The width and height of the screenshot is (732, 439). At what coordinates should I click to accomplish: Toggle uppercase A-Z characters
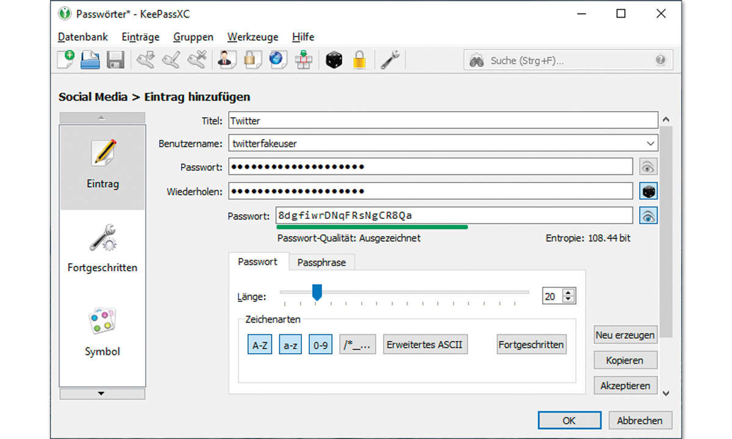[260, 345]
